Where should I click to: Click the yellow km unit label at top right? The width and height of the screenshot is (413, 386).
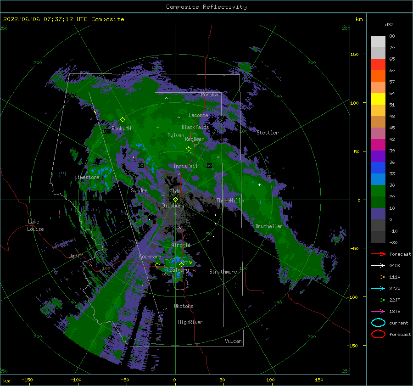pyautogui.click(x=359, y=19)
